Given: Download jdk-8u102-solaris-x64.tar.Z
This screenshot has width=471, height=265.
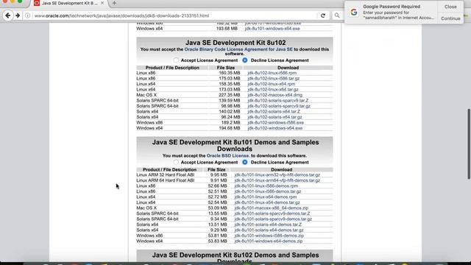Looking at the screenshot, I should pyautogui.click(x=274, y=111).
